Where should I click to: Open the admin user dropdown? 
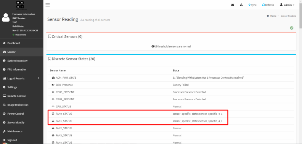[x=287, y=5]
